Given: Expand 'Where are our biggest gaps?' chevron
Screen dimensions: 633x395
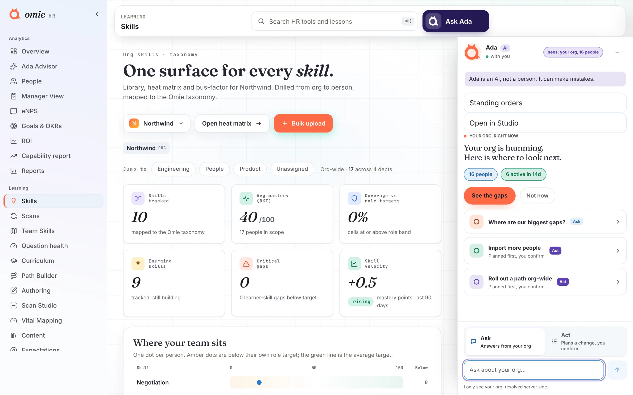Looking at the screenshot, I should point(618,222).
